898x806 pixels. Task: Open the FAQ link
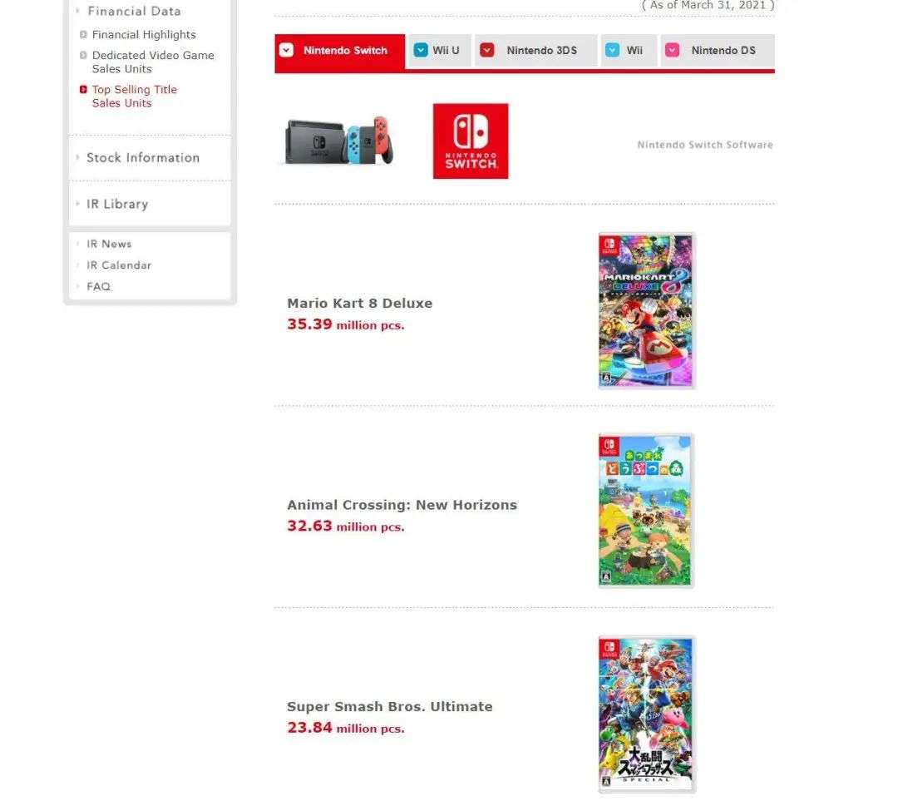pos(98,286)
